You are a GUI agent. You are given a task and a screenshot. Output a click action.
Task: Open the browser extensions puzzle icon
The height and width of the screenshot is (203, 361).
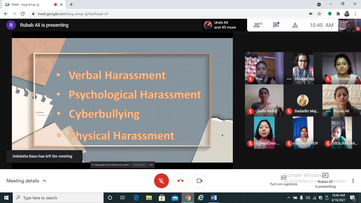pos(338,14)
